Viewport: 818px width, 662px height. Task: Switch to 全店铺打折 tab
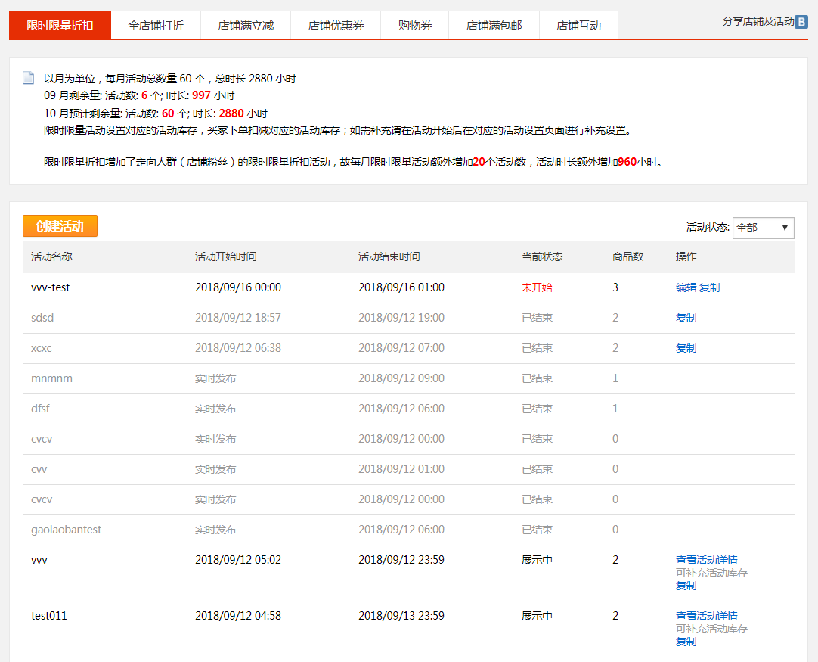coord(156,25)
